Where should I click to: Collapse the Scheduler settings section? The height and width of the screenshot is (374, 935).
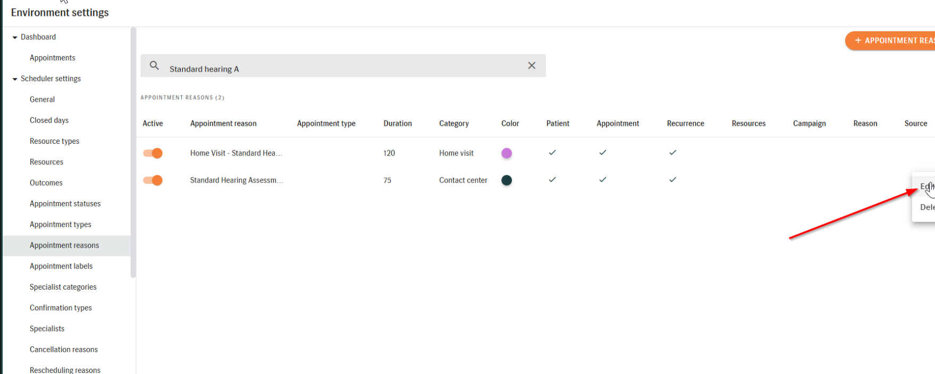pos(15,79)
